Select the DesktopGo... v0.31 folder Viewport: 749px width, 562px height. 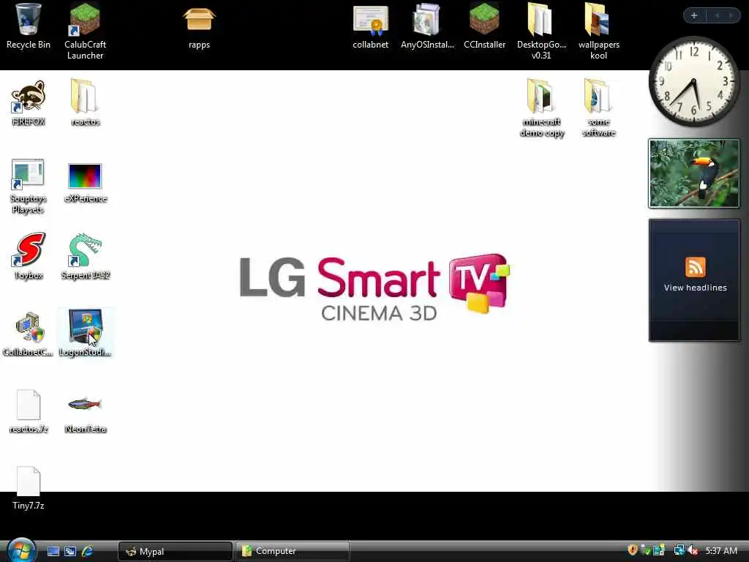click(541, 31)
